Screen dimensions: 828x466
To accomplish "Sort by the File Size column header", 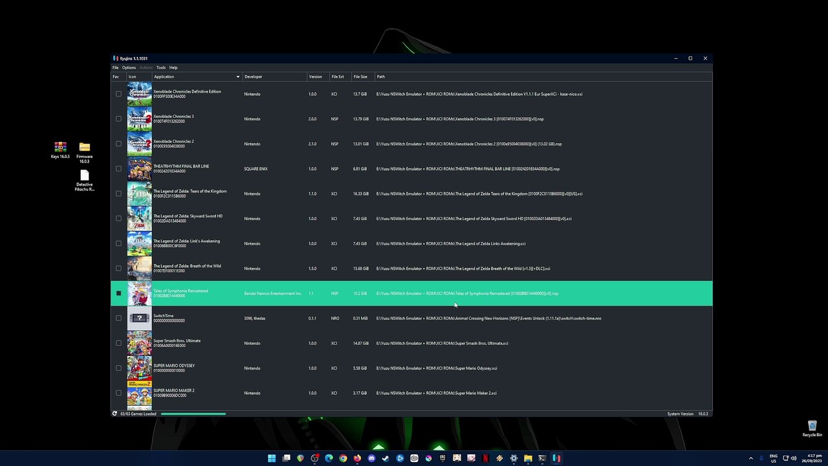I will 363,76.
